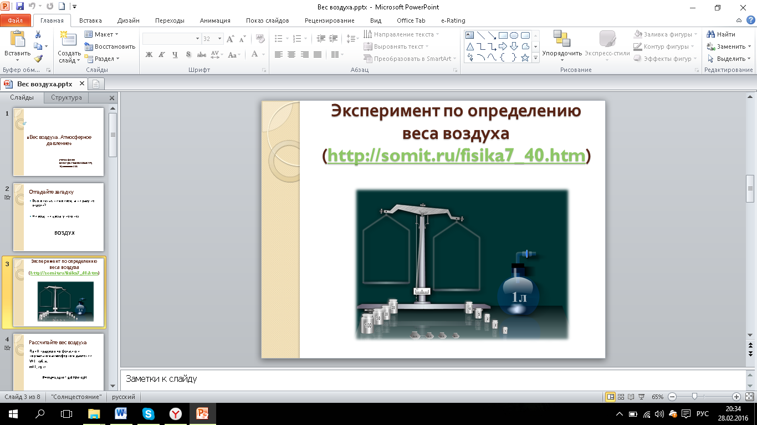Start slide show from the status bar icon
Image resolution: width=757 pixels, height=425 pixels.
[x=641, y=397]
